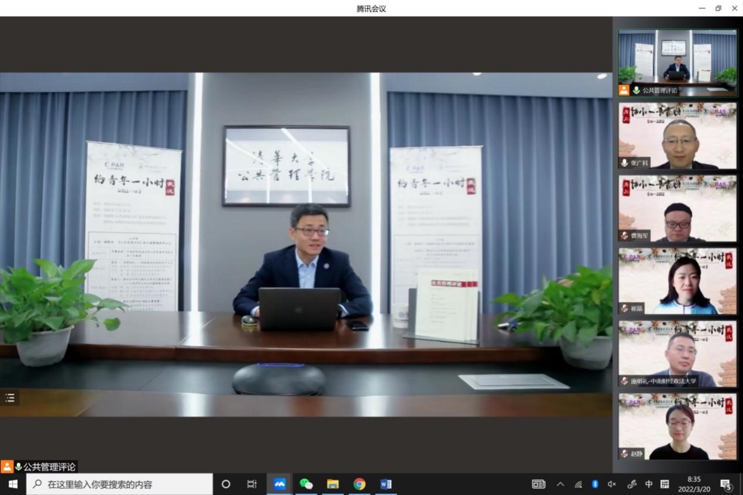The image size is (743, 495).
Task: Select 公共管理评论 speaker thumbnail in sidebar
Action: [677, 63]
